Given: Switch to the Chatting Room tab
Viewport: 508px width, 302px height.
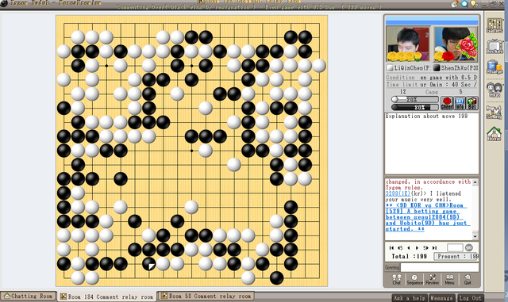Looking at the screenshot, I should [x=29, y=296].
